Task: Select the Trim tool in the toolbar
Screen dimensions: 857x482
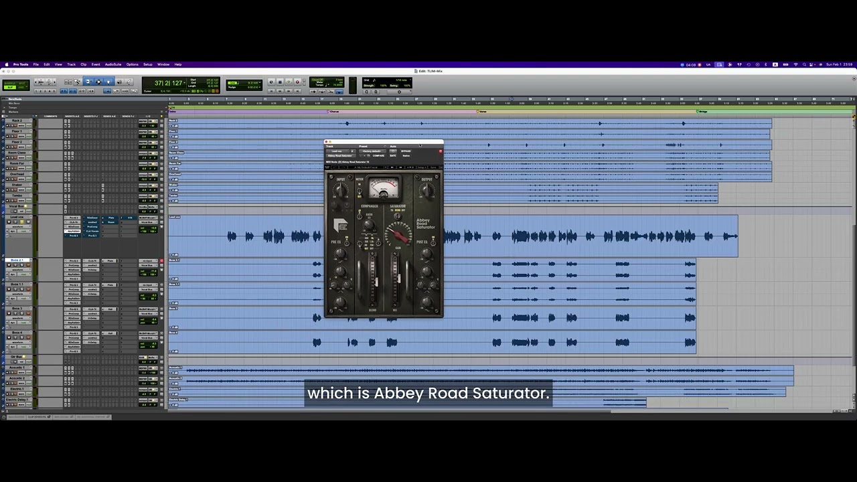Action: click(x=88, y=82)
